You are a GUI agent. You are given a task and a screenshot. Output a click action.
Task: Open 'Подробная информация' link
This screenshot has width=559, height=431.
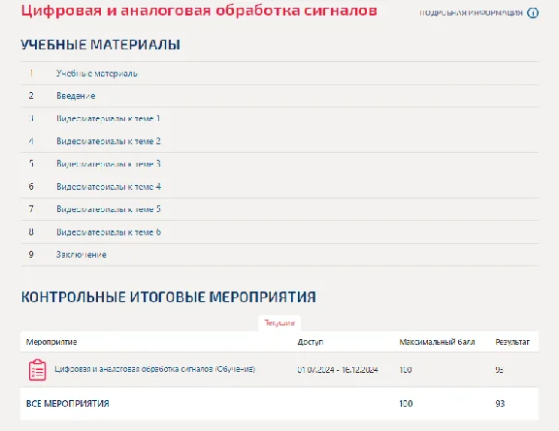coord(471,14)
